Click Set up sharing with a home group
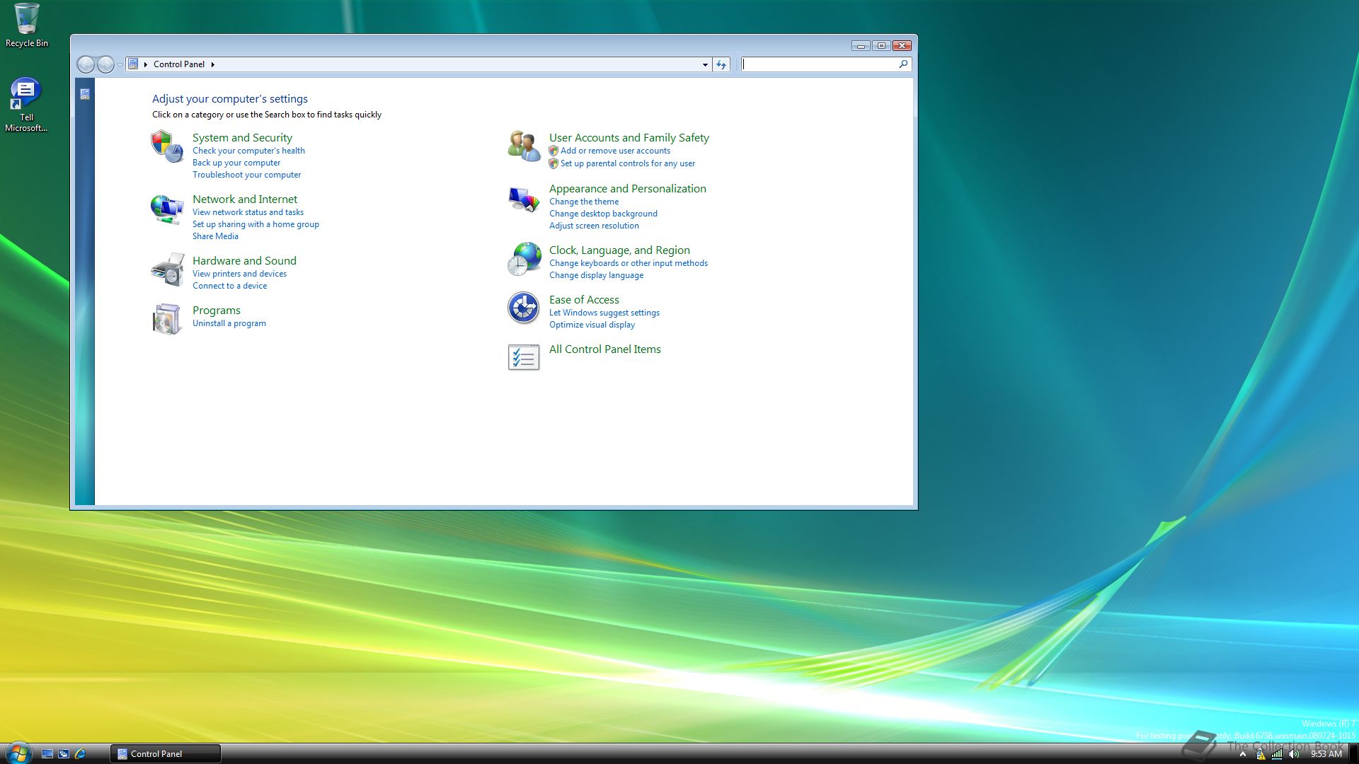Screen dimensions: 1359x764 [256, 224]
